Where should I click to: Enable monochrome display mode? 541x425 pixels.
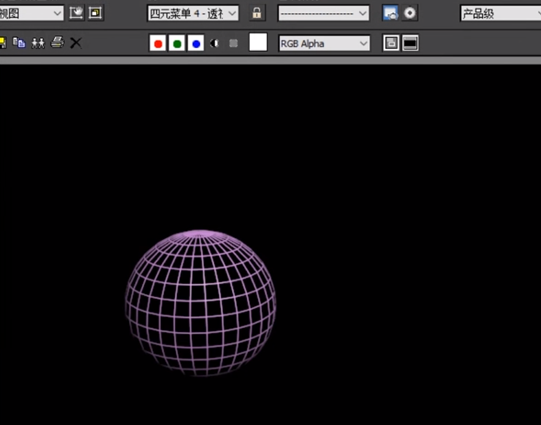tap(213, 43)
